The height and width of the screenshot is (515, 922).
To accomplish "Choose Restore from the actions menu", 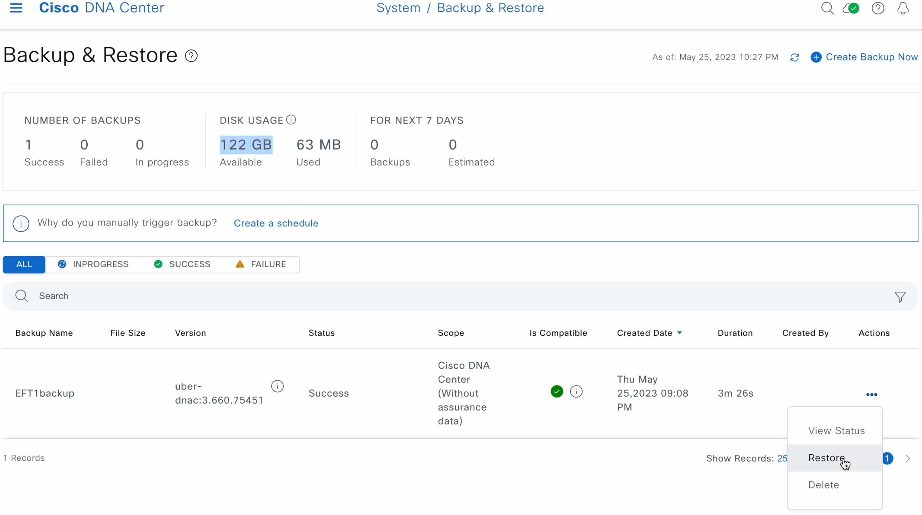I will [x=835, y=458].
